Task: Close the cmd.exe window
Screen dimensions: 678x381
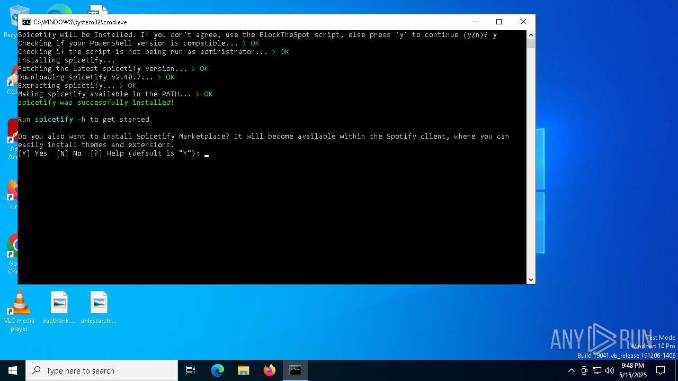Action: [x=523, y=22]
